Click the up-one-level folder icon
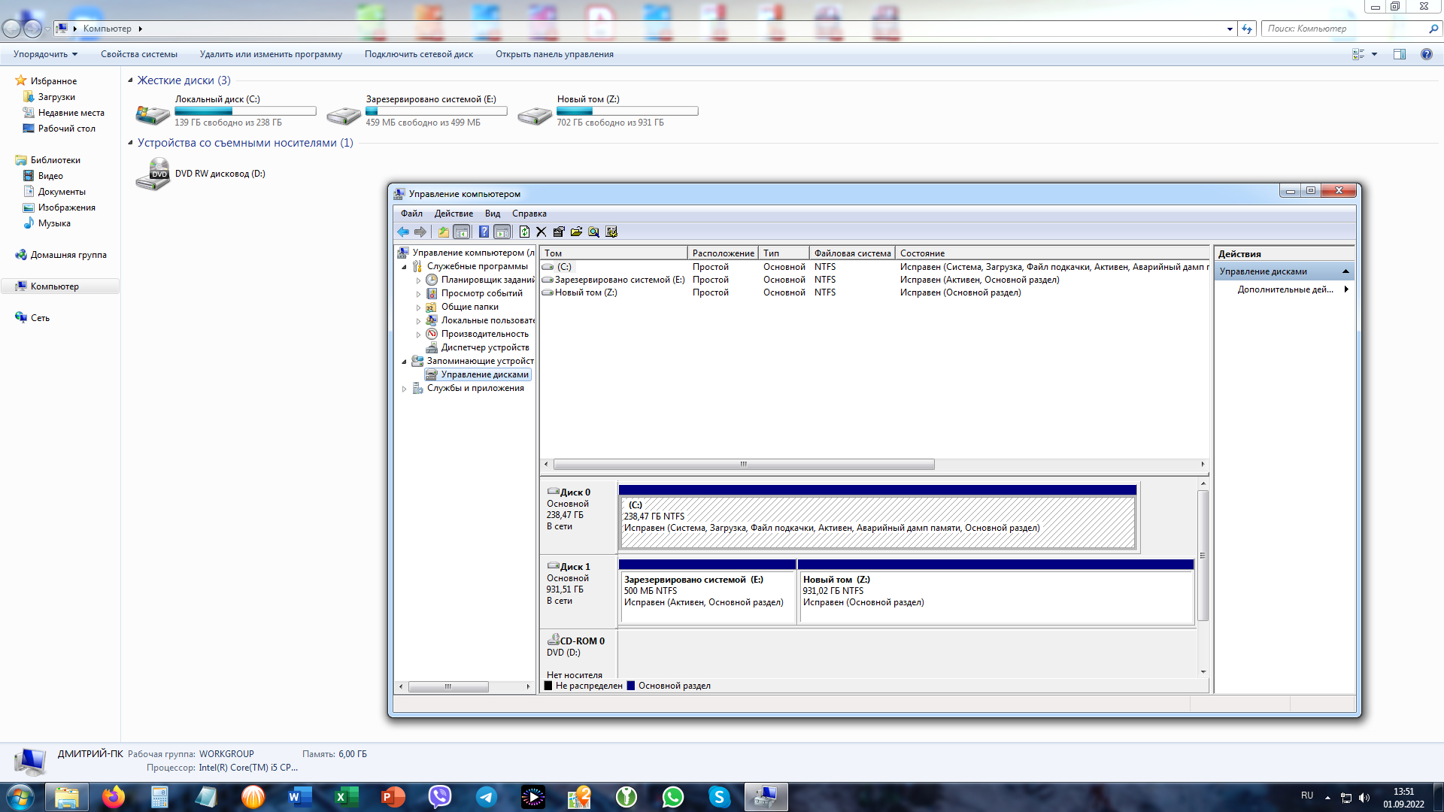The image size is (1444, 812). tap(444, 232)
